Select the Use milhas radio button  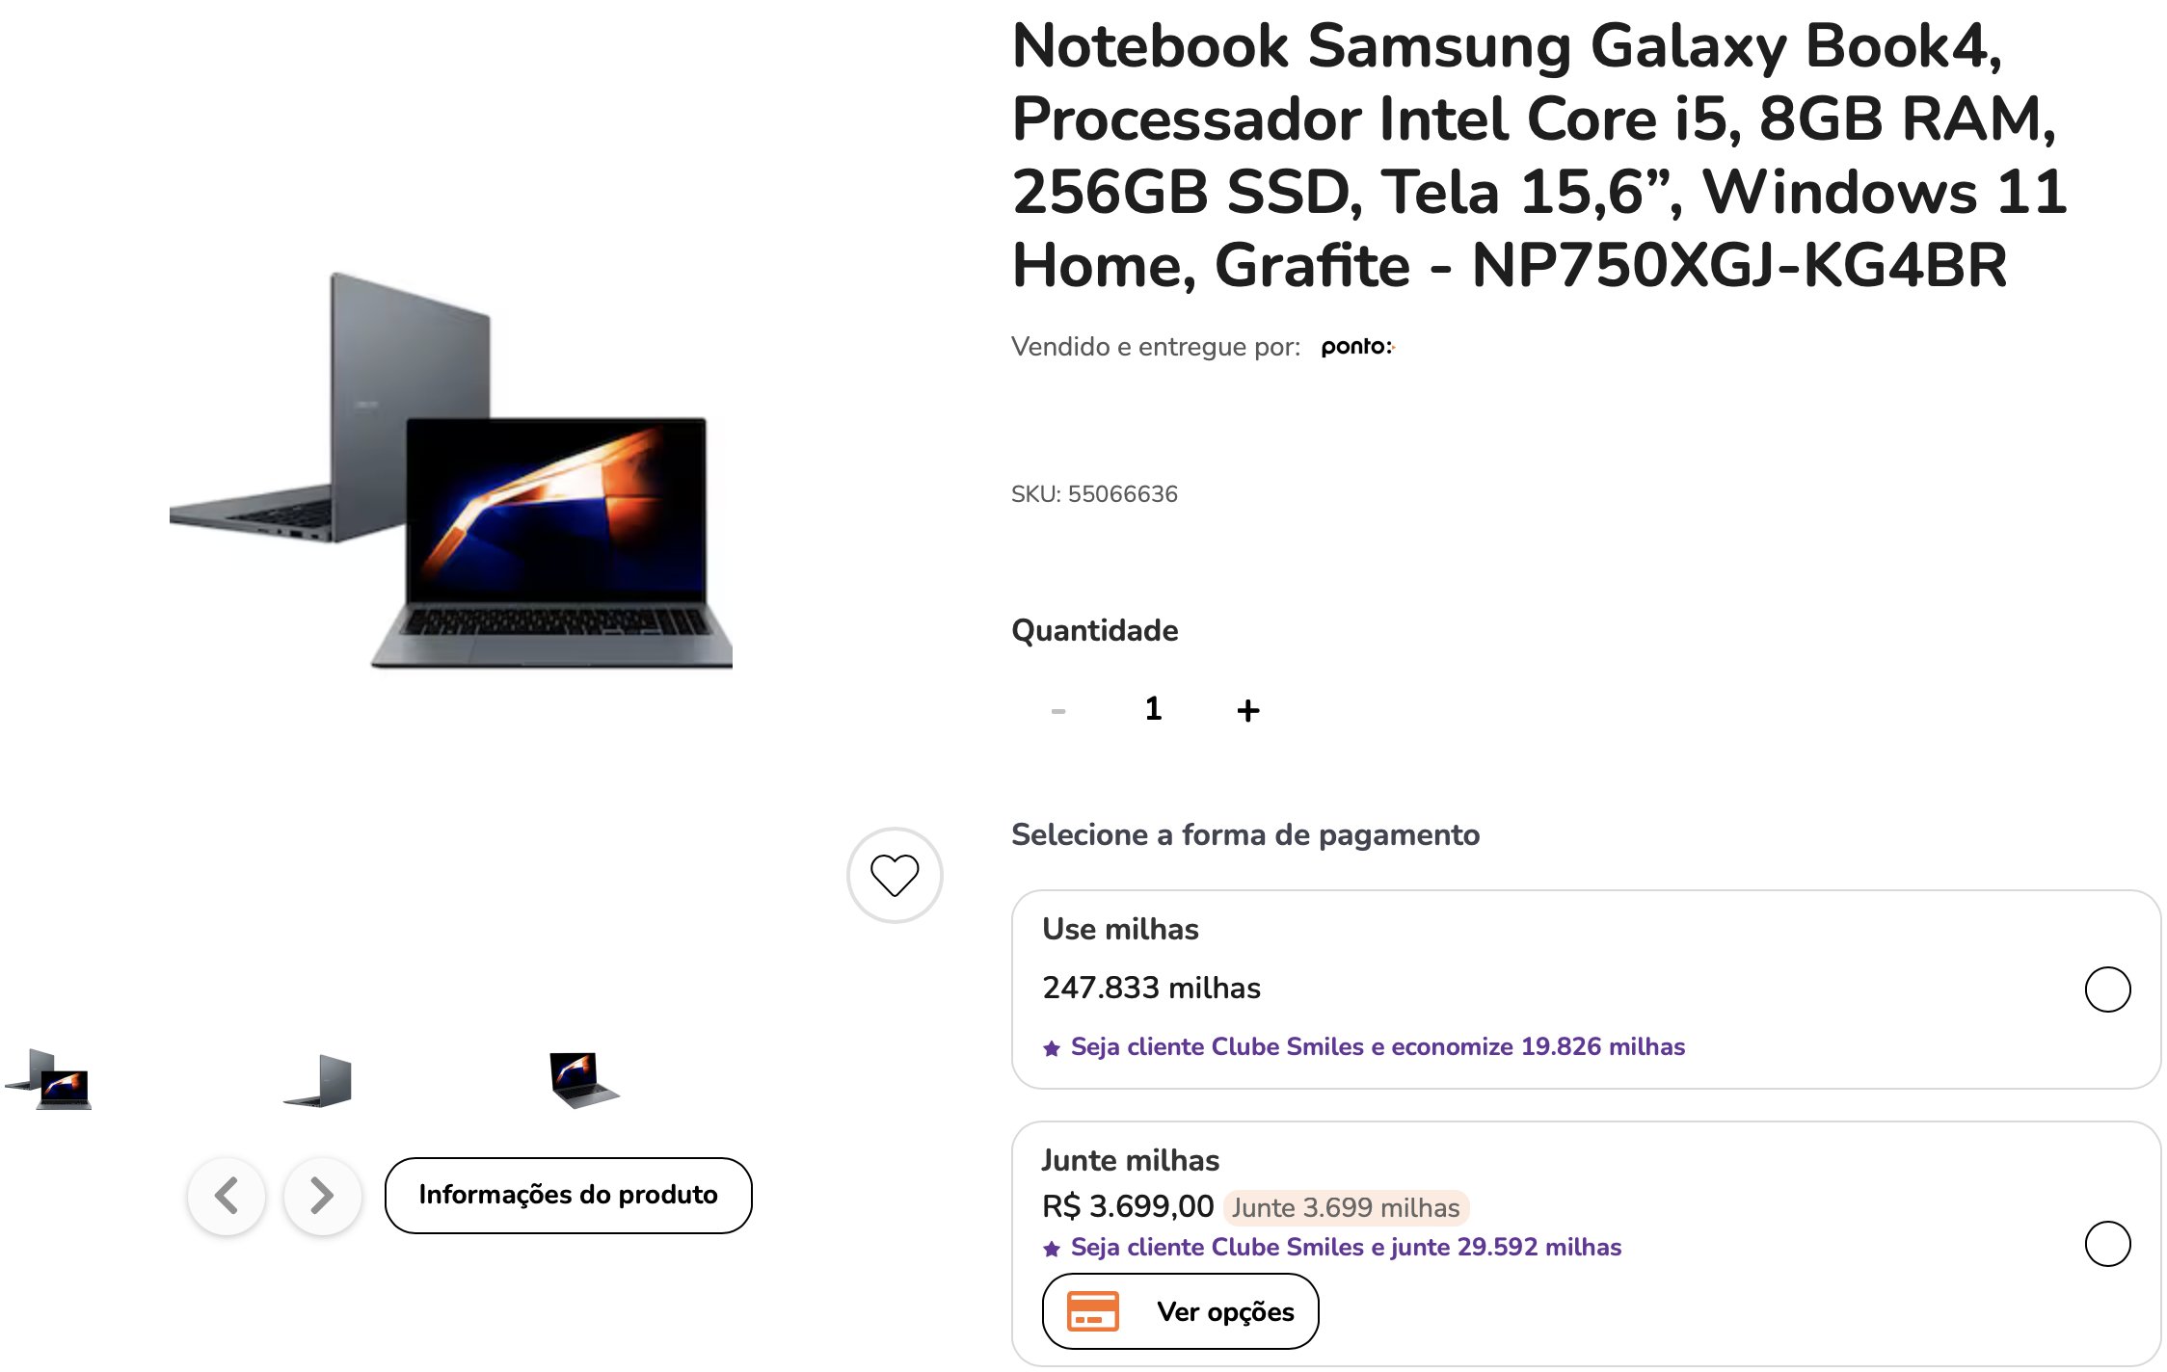(x=2107, y=989)
